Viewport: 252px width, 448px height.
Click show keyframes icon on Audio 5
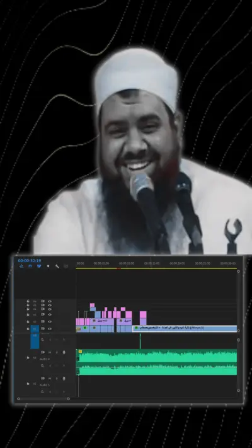click(x=43, y=392)
